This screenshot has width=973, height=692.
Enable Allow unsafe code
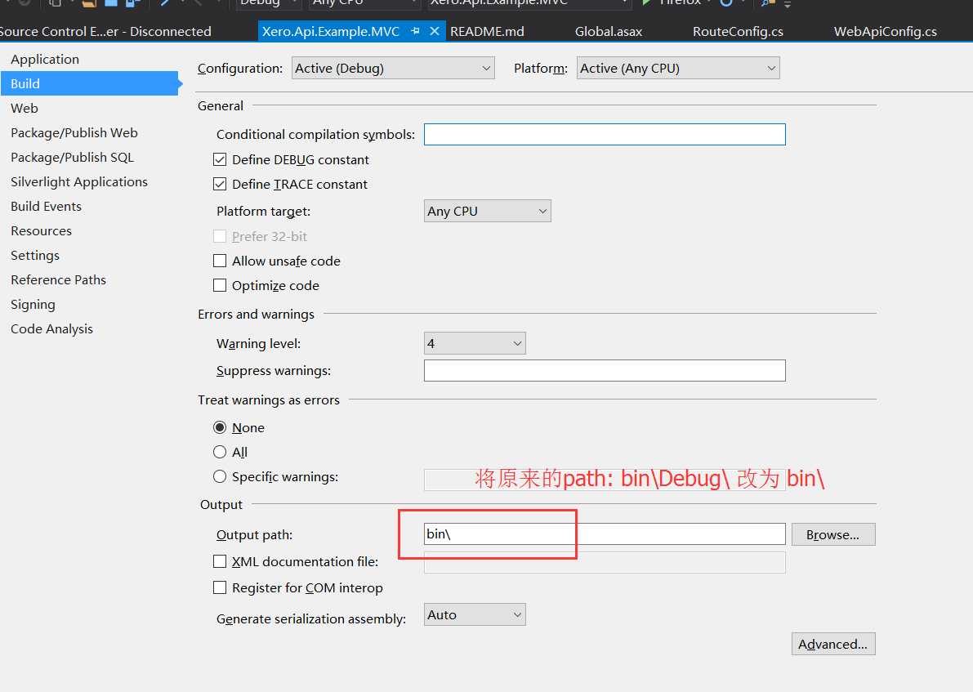click(x=220, y=261)
